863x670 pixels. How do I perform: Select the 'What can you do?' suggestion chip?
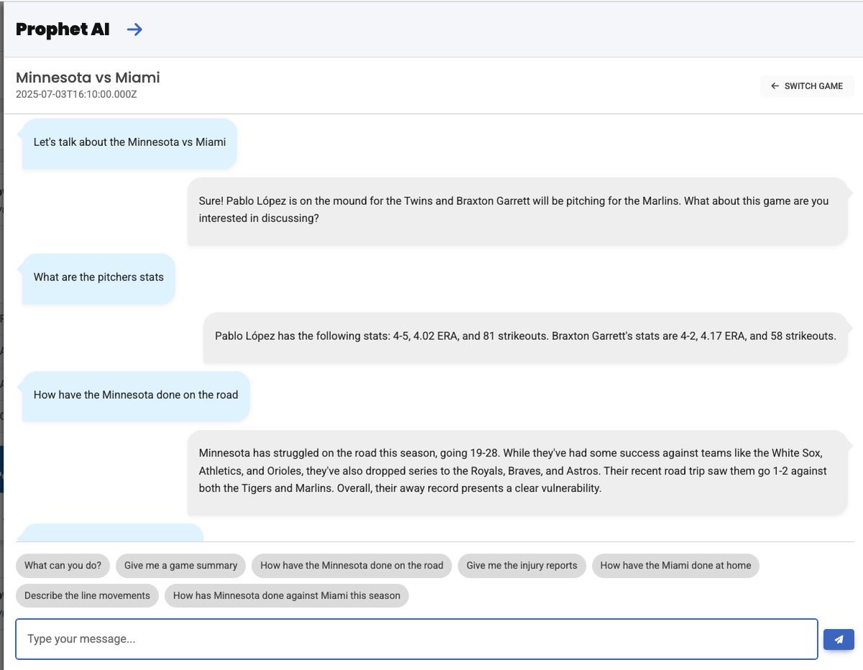coord(63,566)
